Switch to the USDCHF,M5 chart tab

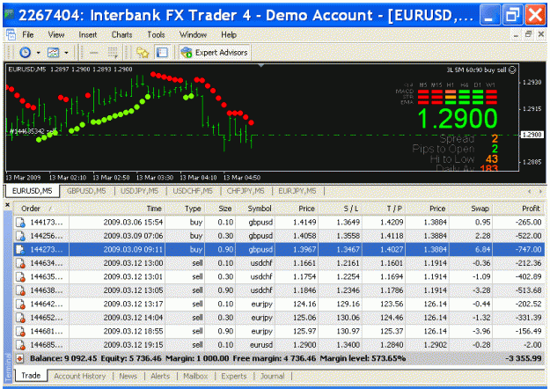pyautogui.click(x=193, y=191)
